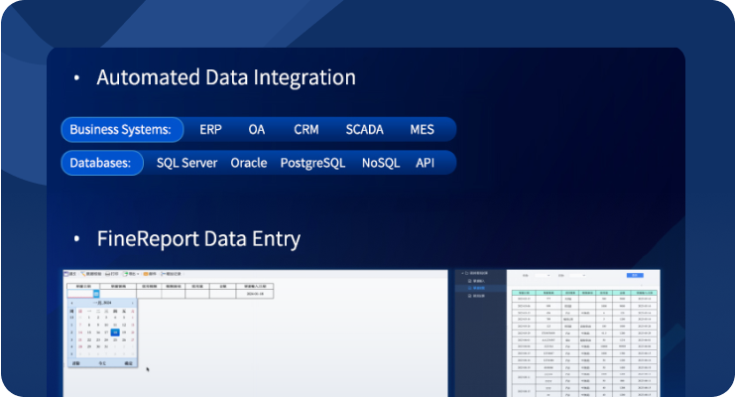Click the SCADA business system label

[364, 129]
